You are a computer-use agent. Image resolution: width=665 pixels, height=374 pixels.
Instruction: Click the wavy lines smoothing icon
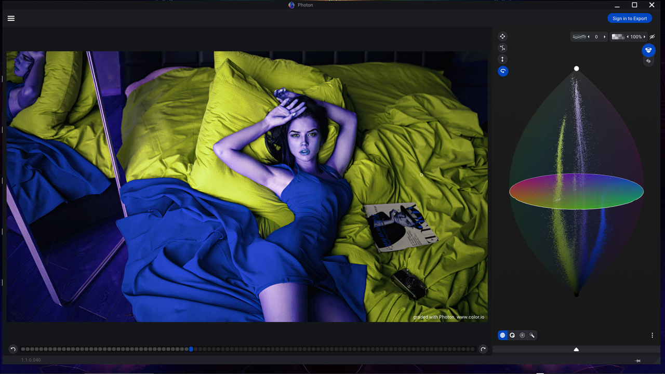579,37
